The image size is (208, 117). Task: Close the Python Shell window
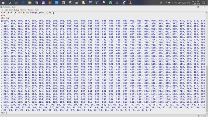204,7
